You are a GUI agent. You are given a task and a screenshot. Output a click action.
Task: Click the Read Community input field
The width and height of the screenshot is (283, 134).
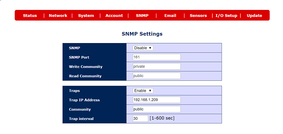point(157,76)
